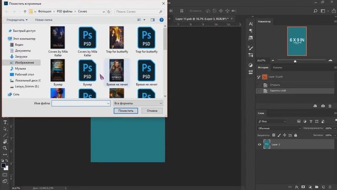Open the Paragraph panel icon
337x190 pixels.
[251, 31]
